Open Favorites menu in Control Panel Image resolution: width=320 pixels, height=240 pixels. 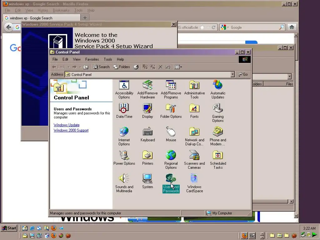92,59
